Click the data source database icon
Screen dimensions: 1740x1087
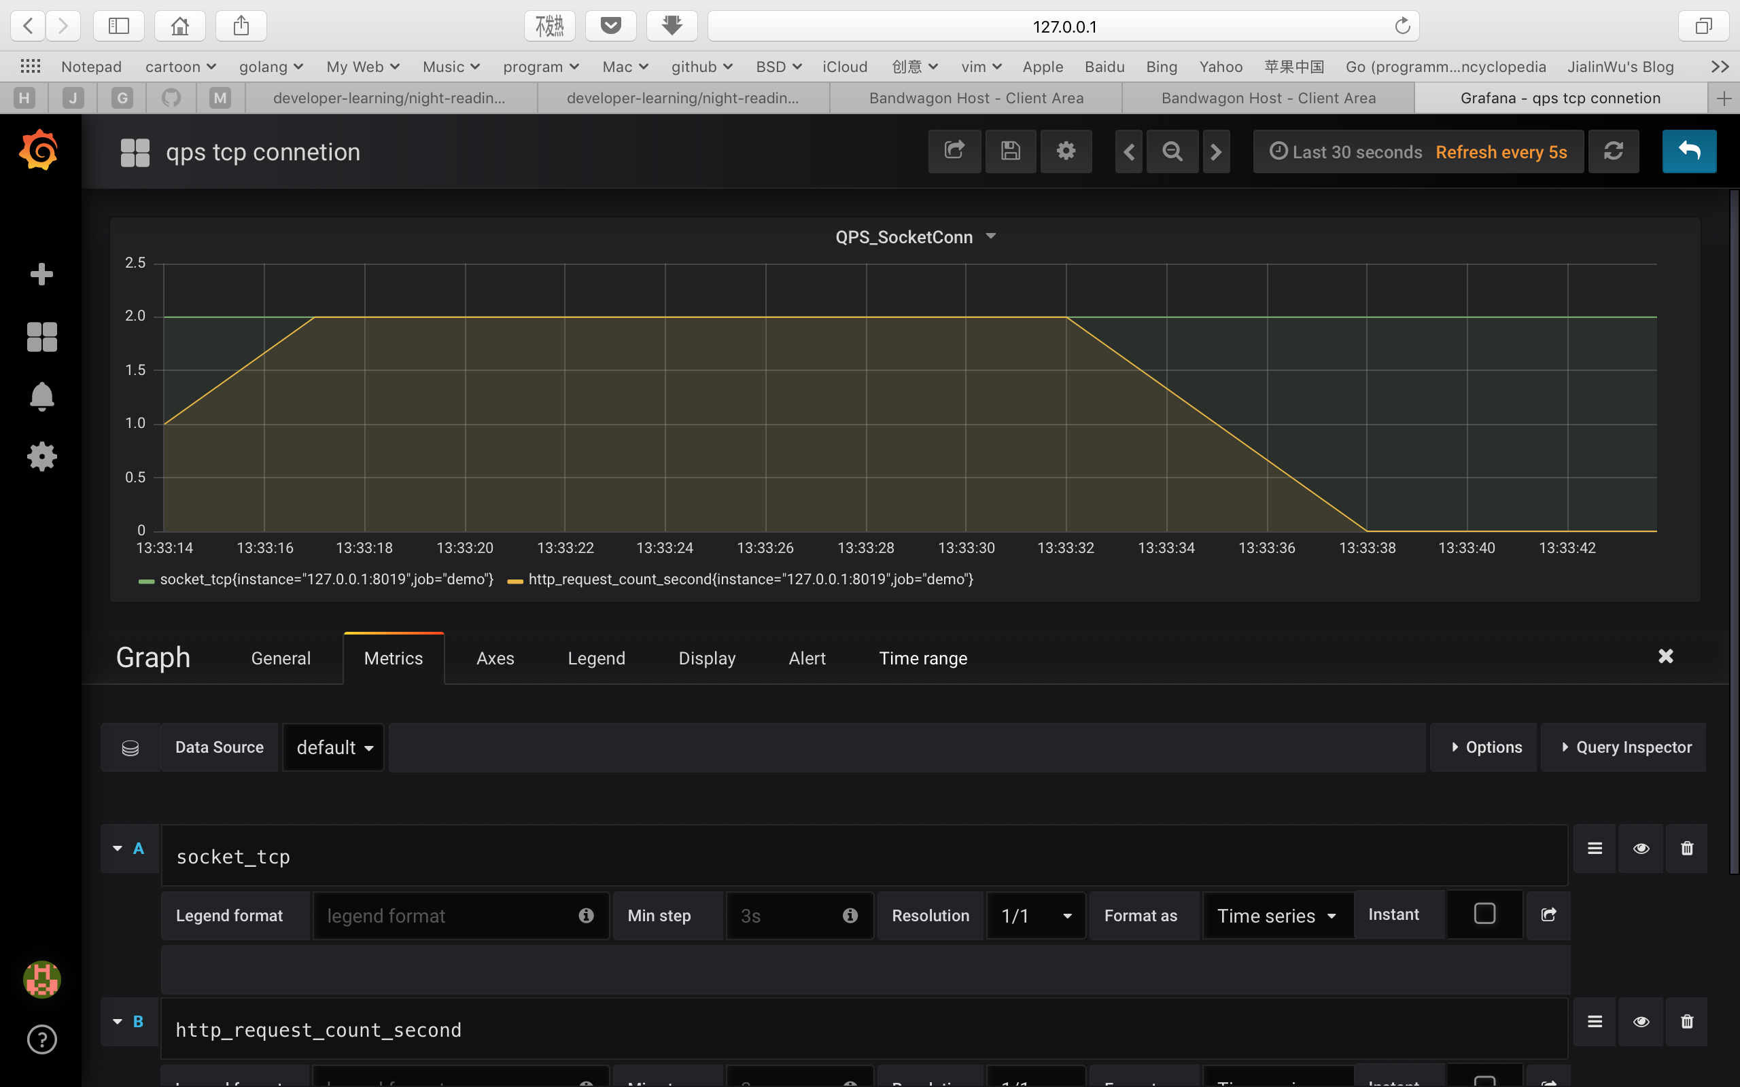coord(130,748)
